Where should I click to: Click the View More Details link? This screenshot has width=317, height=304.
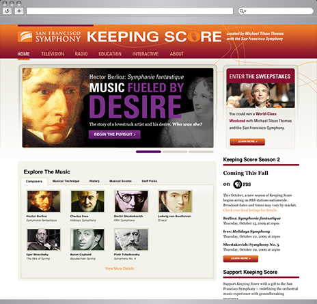[x=120, y=268]
